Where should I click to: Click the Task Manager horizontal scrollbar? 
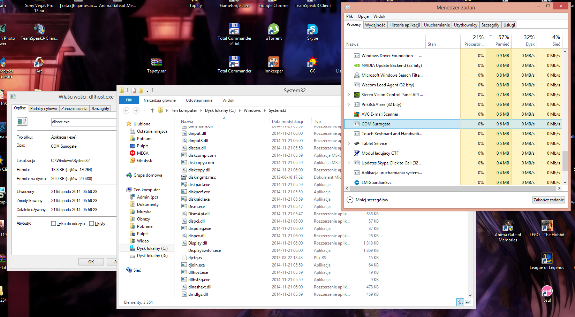[453, 188]
